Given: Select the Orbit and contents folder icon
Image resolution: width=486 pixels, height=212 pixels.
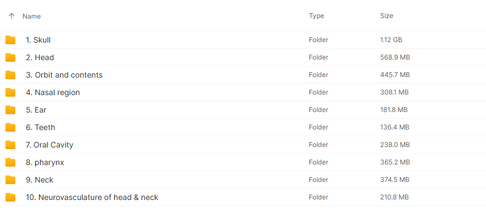Looking at the screenshot, I should [x=10, y=75].
